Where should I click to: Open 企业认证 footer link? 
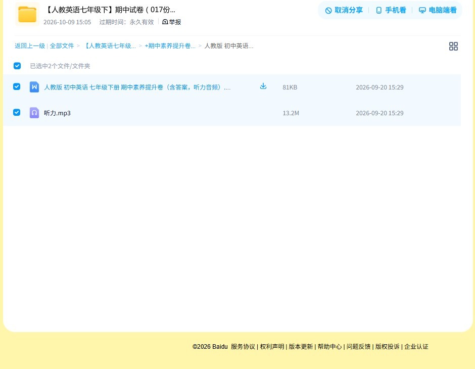416,347
